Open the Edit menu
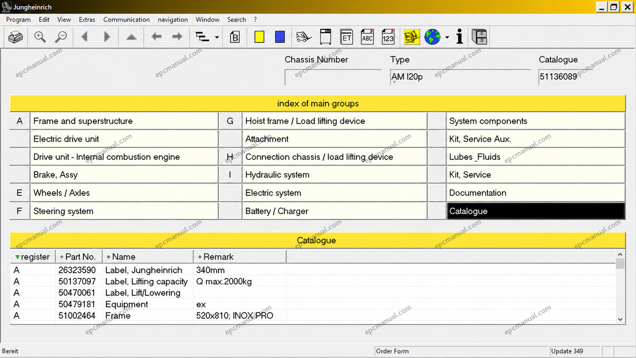This screenshot has width=636, height=358. click(44, 20)
